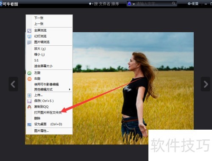Viewport: 212px width, 161px height.
Task: Click the floppy disk save icon
Action: pyautogui.click(x=29, y=101)
